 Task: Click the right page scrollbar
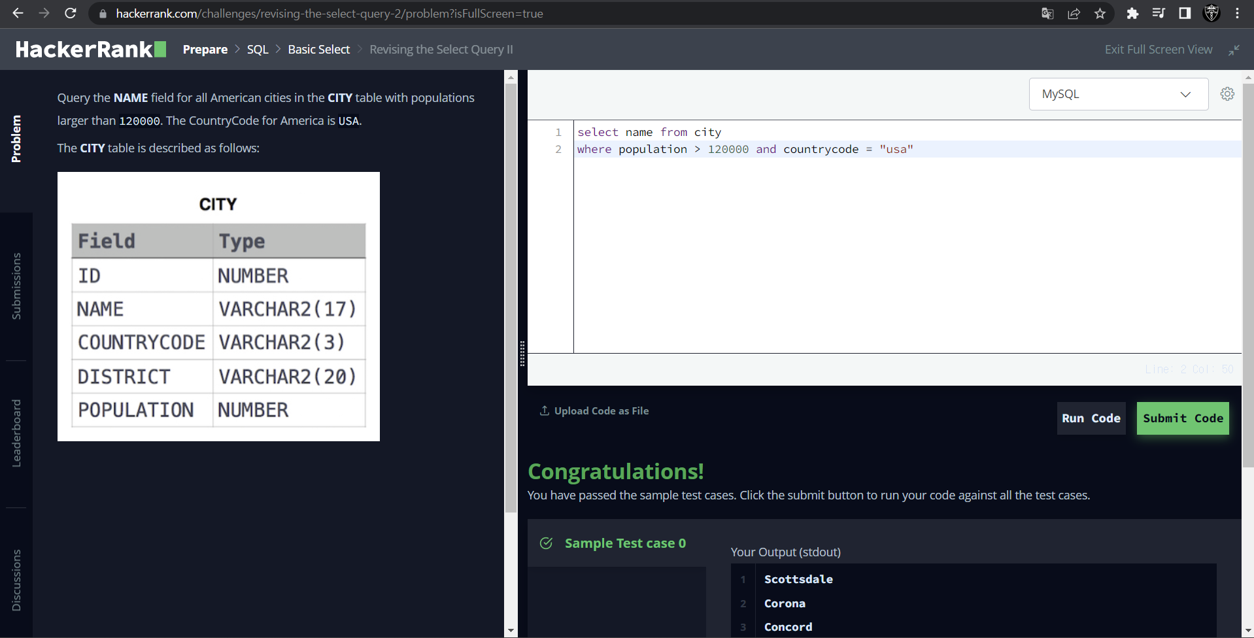tap(1248, 275)
